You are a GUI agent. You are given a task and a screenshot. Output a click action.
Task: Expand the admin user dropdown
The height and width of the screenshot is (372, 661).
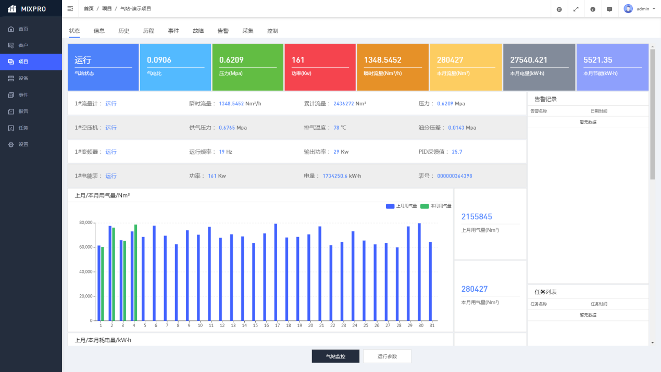(x=640, y=9)
